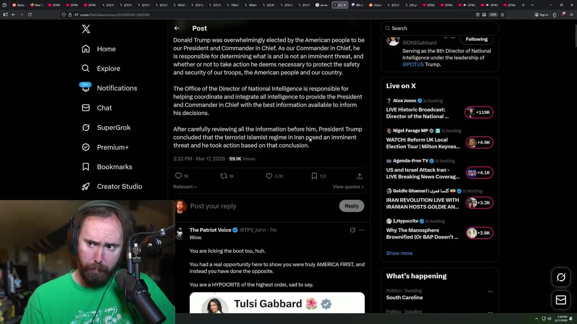This screenshot has height=324, width=577.
Task: Click the Search box
Action: [x=440, y=28]
